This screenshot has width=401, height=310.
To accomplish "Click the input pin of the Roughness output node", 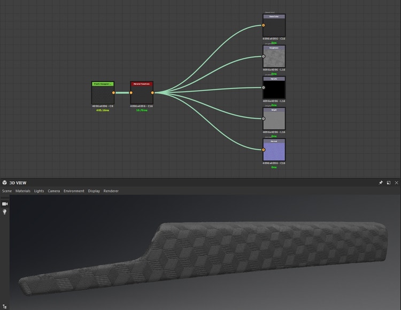I will coord(264,57).
